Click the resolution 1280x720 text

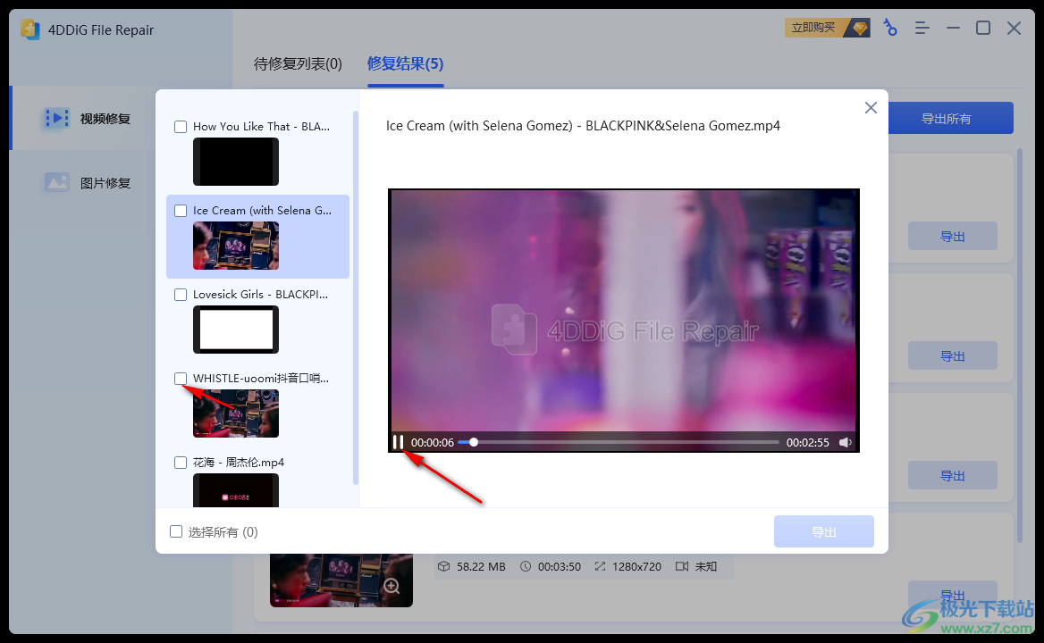pyautogui.click(x=636, y=566)
